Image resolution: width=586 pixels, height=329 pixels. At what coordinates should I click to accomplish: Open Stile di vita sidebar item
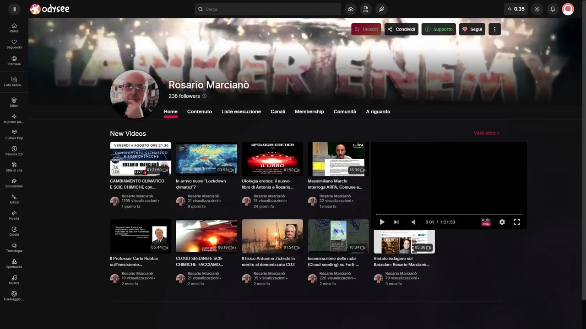pos(14,167)
